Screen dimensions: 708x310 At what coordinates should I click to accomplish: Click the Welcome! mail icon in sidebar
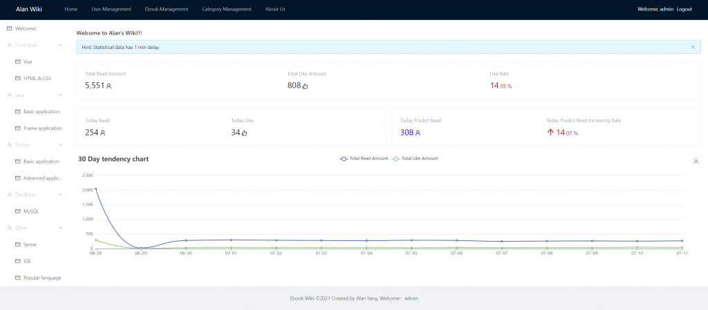[x=10, y=28]
